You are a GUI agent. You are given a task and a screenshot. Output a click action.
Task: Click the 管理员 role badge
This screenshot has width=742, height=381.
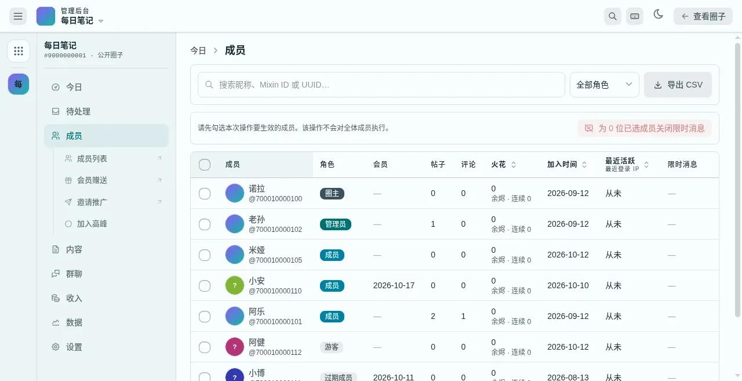(x=336, y=224)
